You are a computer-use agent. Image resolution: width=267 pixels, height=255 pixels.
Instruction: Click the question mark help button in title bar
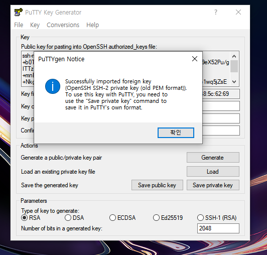pyautogui.click(x=216, y=12)
